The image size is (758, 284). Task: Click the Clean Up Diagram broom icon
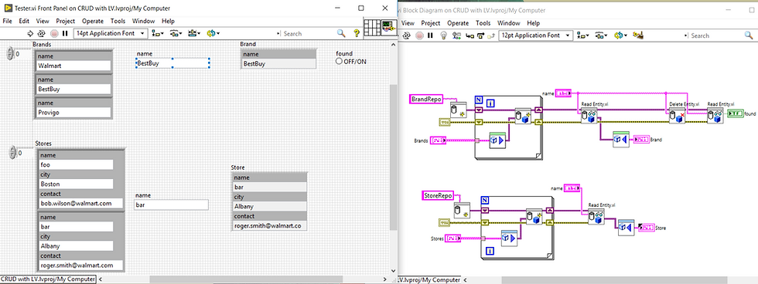[637, 35]
